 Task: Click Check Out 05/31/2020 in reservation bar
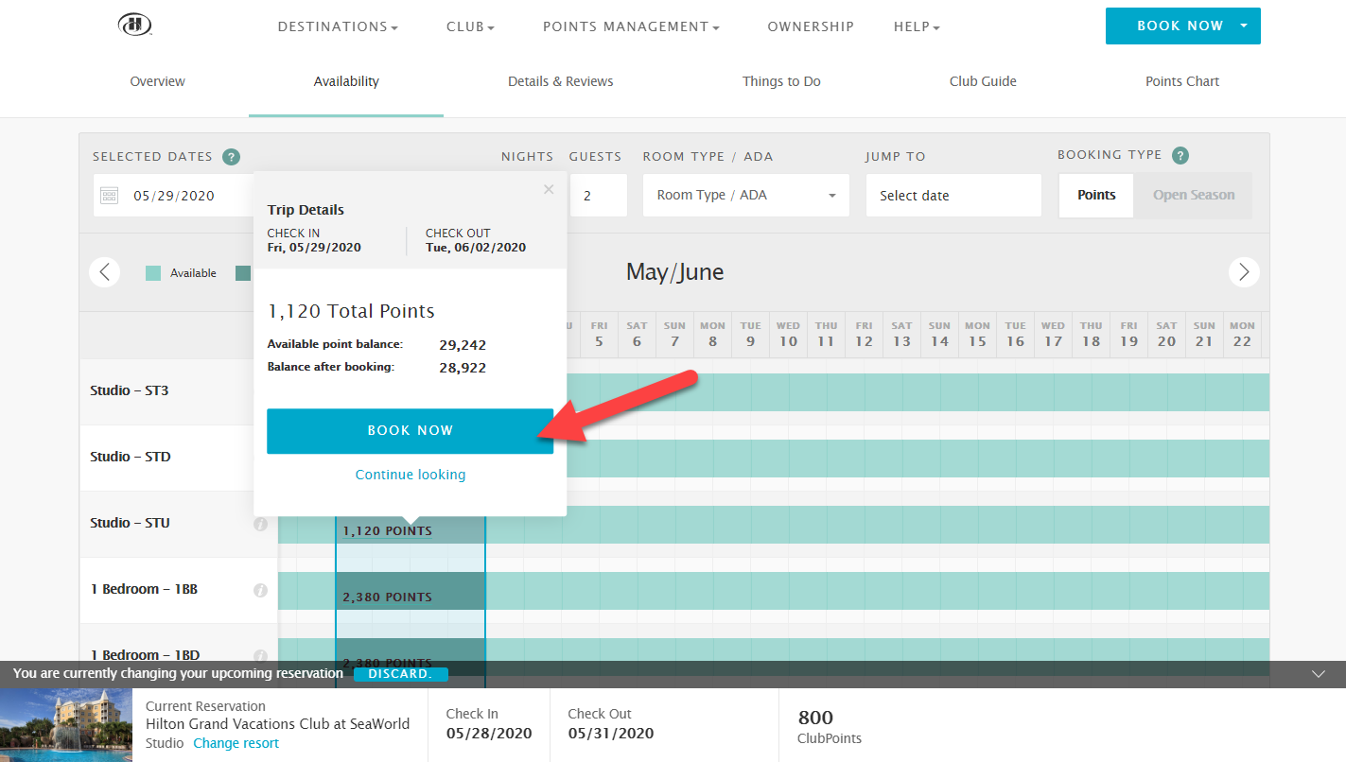click(x=610, y=724)
